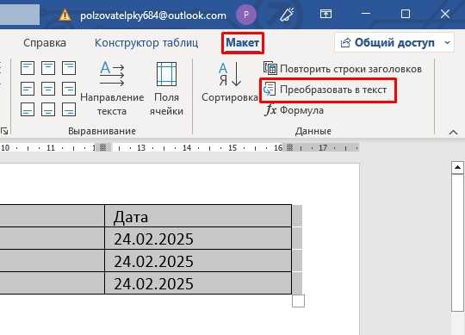Expand the Общий доступ dropdown arrow

(447, 43)
